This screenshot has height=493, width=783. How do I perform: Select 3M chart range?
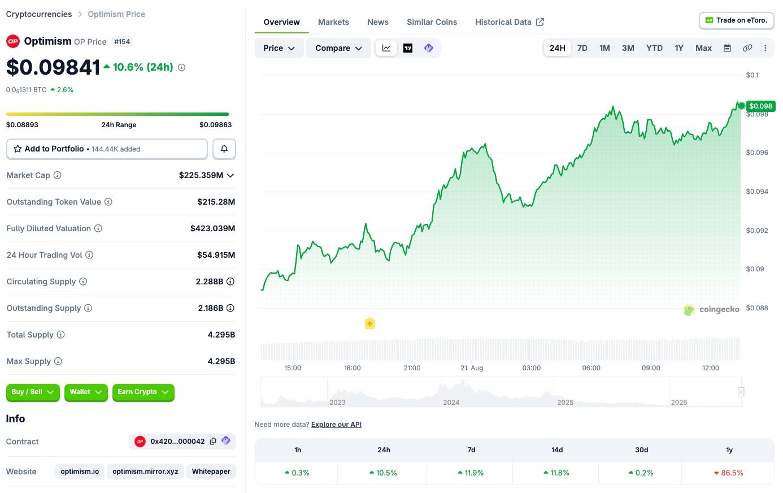coord(628,48)
